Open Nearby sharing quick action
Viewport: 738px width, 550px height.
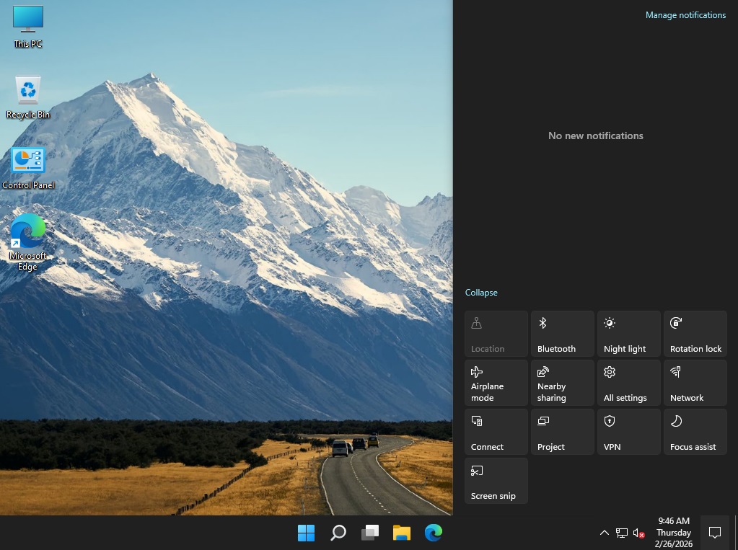(562, 383)
